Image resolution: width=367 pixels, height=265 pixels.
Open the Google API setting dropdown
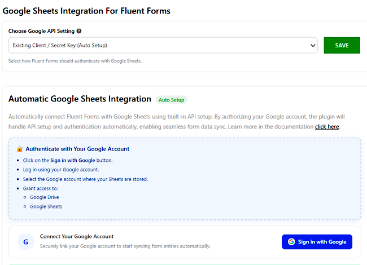pos(163,45)
